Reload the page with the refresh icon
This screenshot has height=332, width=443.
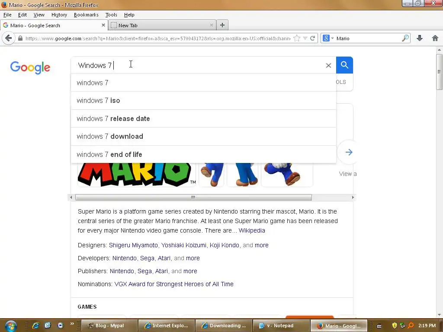point(312,38)
